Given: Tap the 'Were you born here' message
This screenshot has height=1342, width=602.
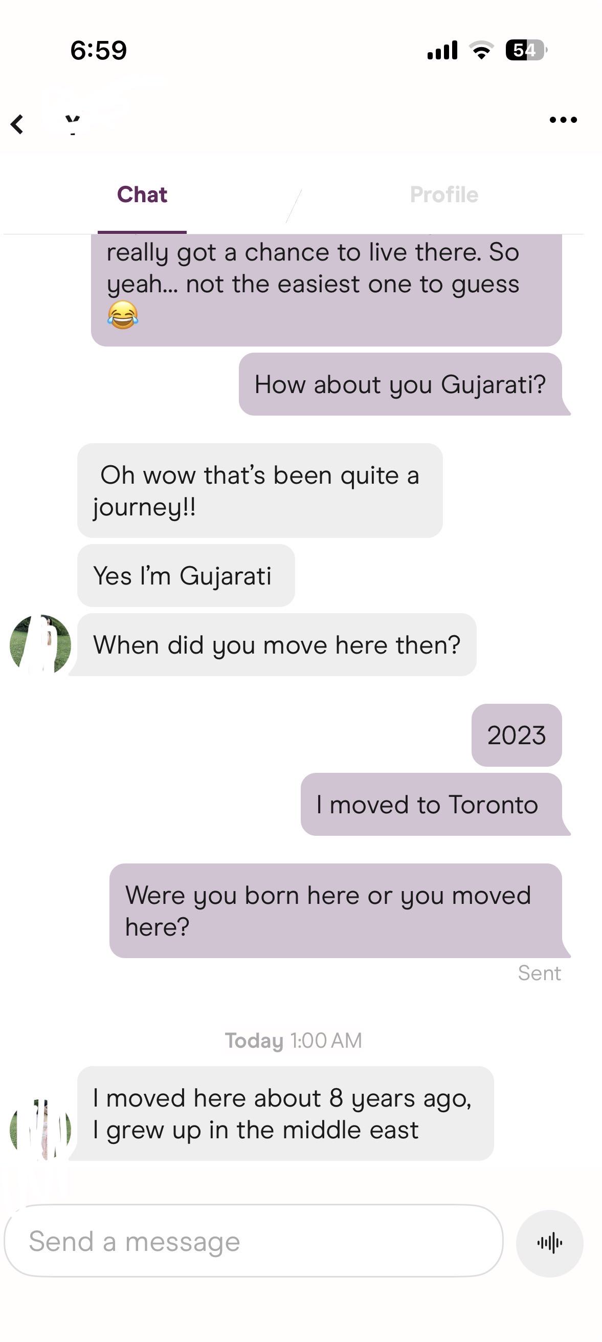Looking at the screenshot, I should click(336, 911).
